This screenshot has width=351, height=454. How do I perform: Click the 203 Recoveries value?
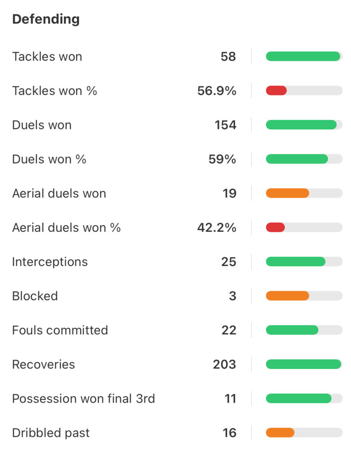(x=225, y=364)
